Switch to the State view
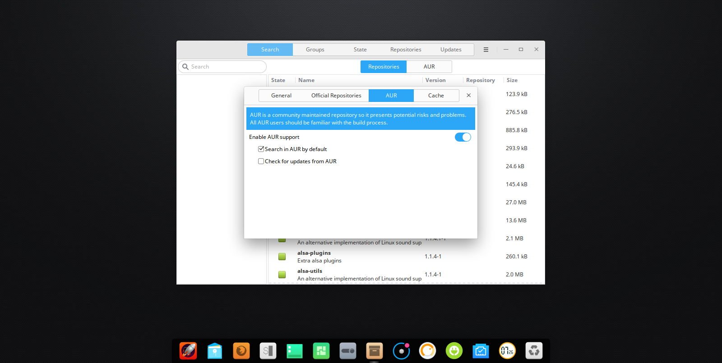The image size is (722, 363). point(360,50)
